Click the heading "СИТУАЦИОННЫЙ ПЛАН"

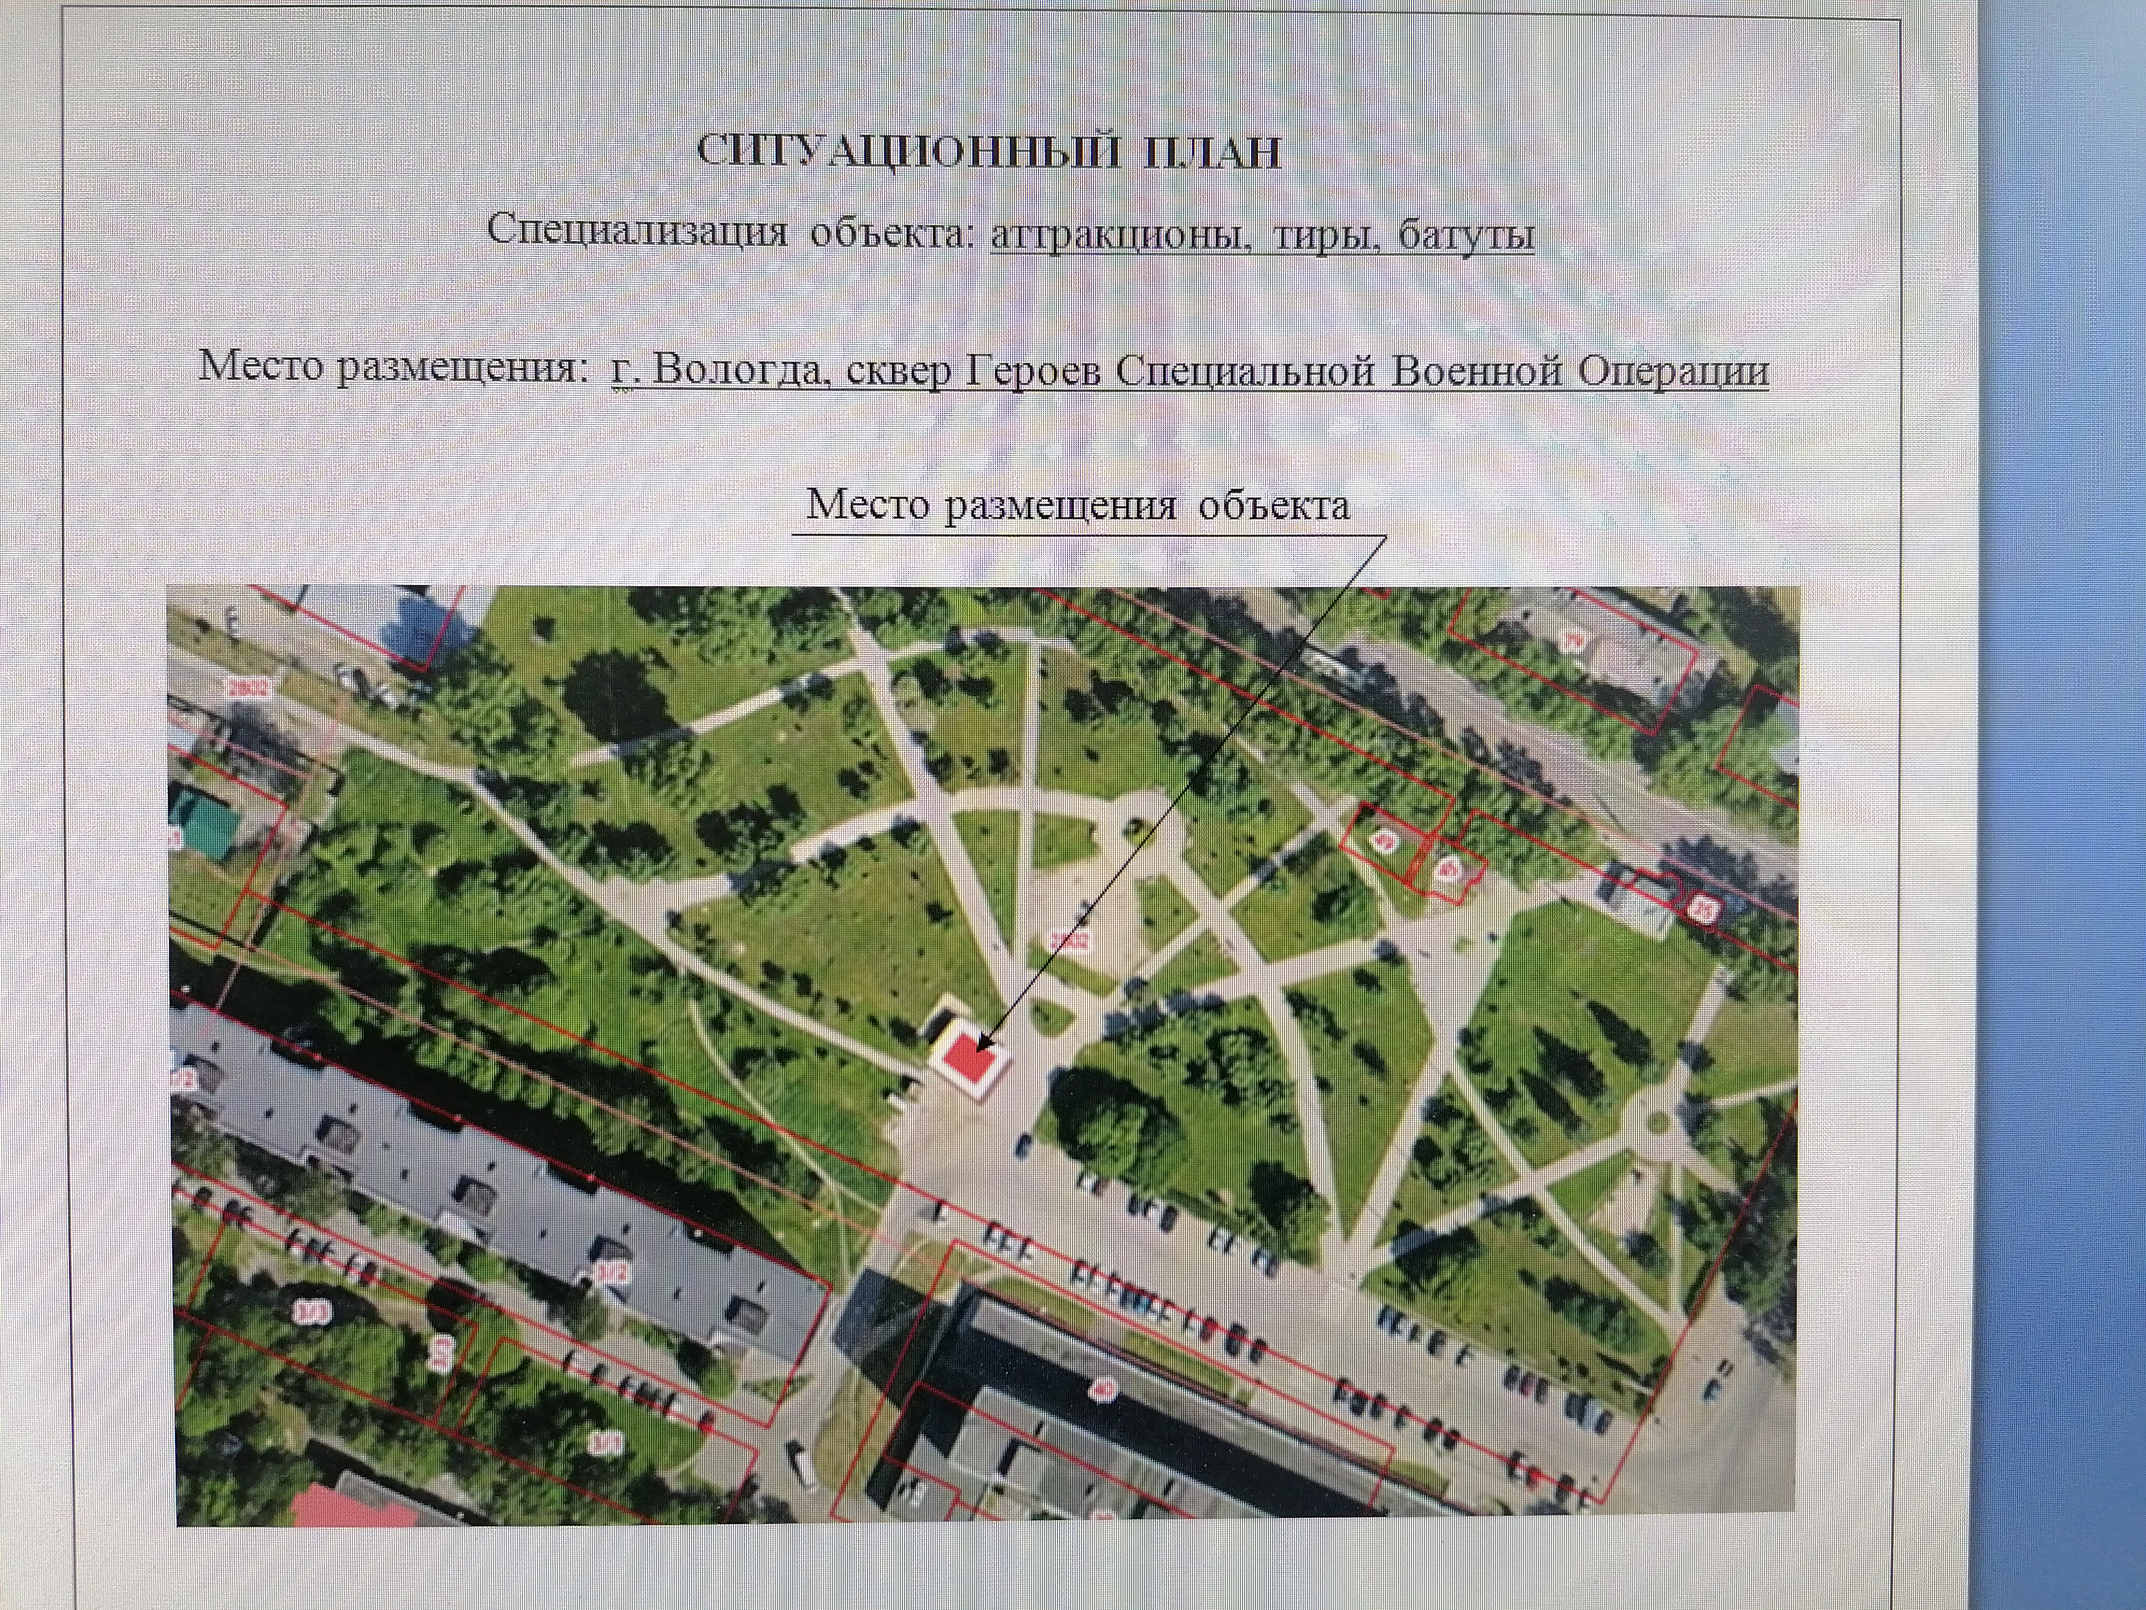(x=989, y=153)
